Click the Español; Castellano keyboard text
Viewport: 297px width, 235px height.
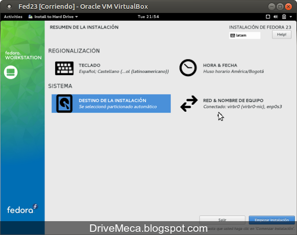[x=124, y=71]
